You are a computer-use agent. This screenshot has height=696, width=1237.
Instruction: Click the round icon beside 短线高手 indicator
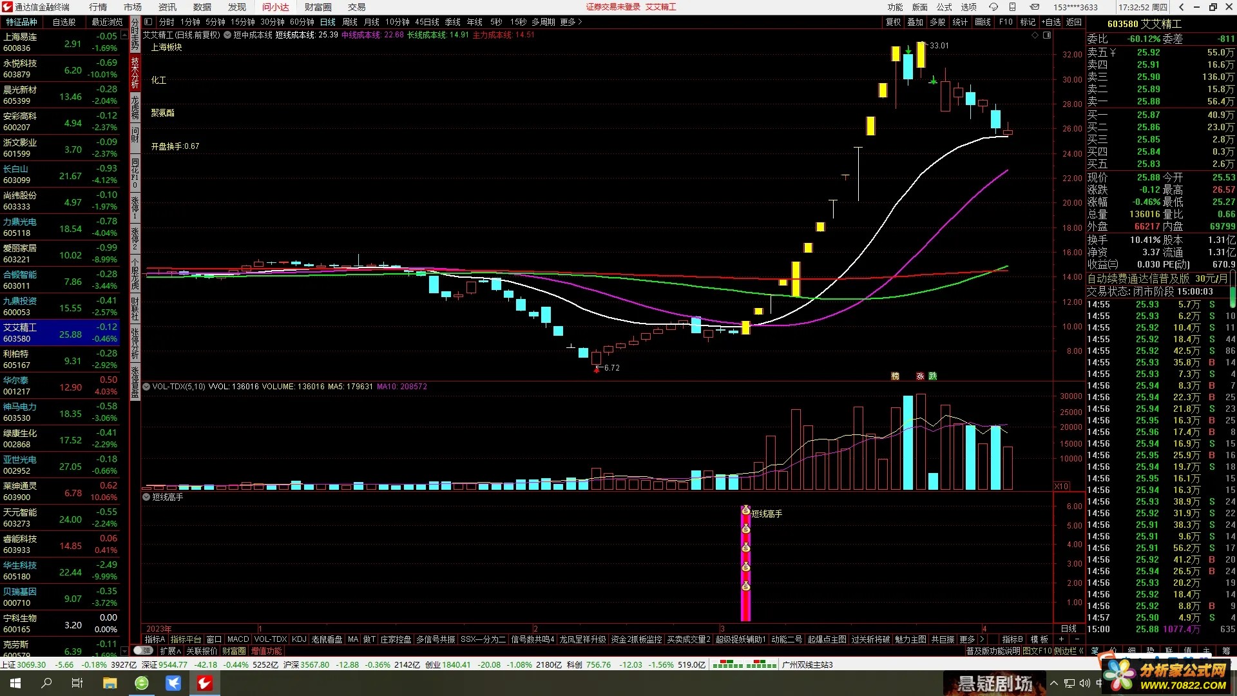pos(146,497)
